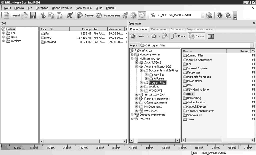Click the Запись burn icon

coord(80,15)
